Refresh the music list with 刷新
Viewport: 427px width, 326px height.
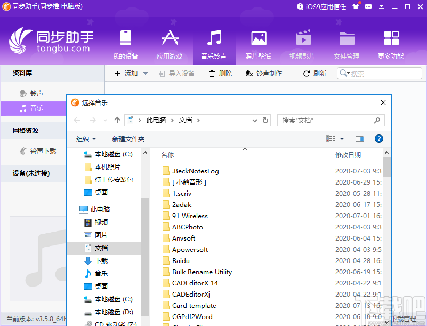click(x=315, y=73)
